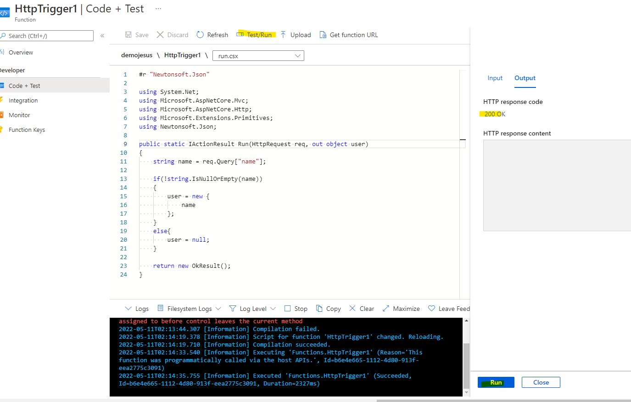
Task: Click the Get function URL icon
Action: [323, 35]
